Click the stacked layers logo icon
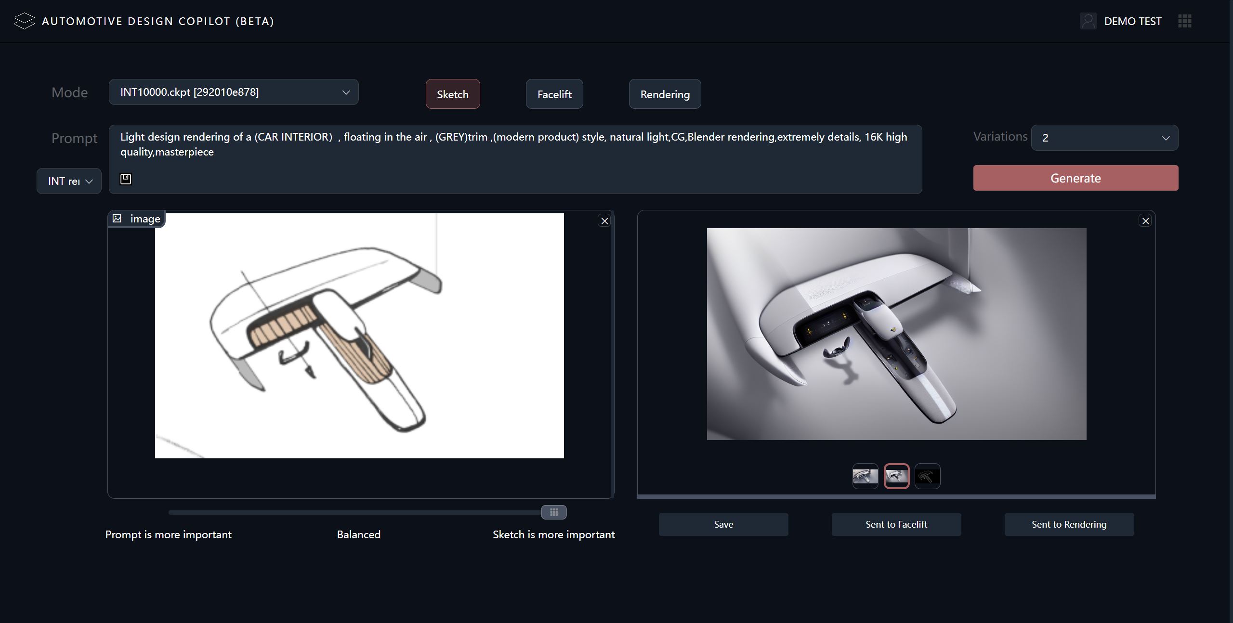 click(x=24, y=21)
